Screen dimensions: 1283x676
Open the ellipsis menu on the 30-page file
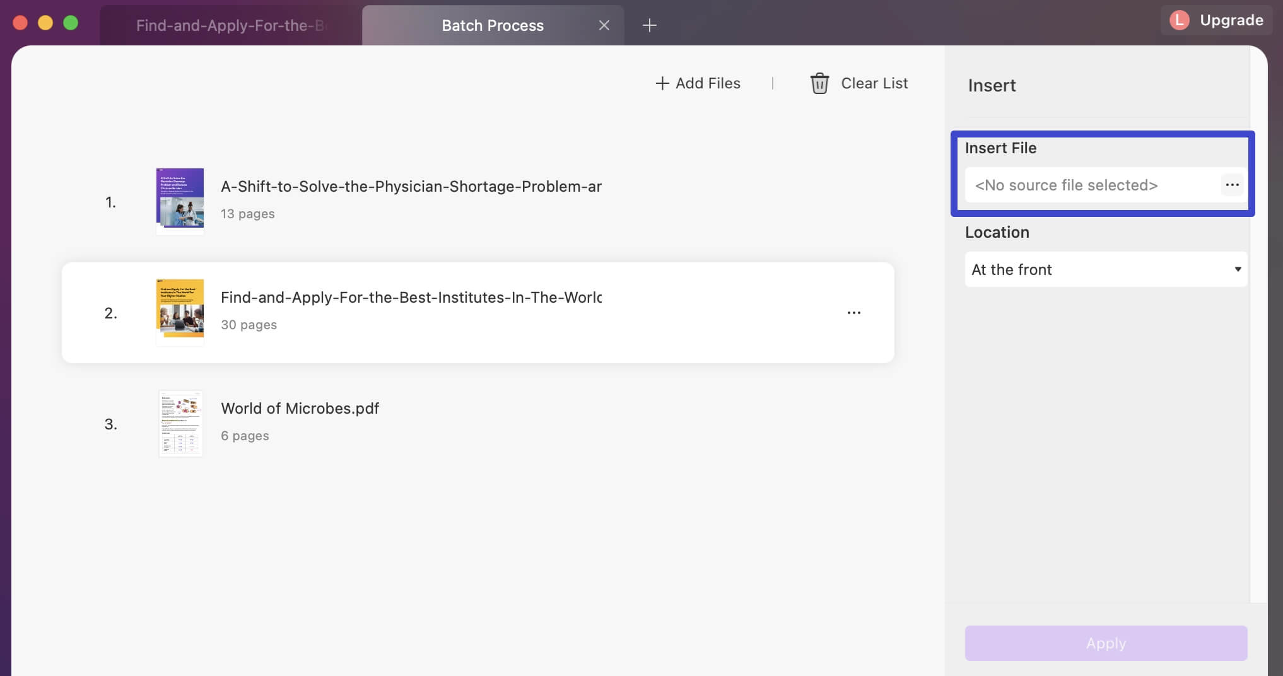pyautogui.click(x=854, y=312)
